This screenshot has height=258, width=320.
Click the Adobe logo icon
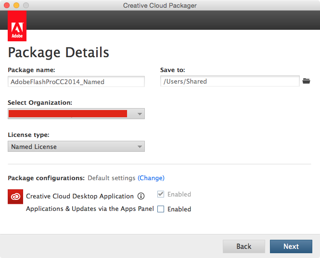click(x=17, y=26)
